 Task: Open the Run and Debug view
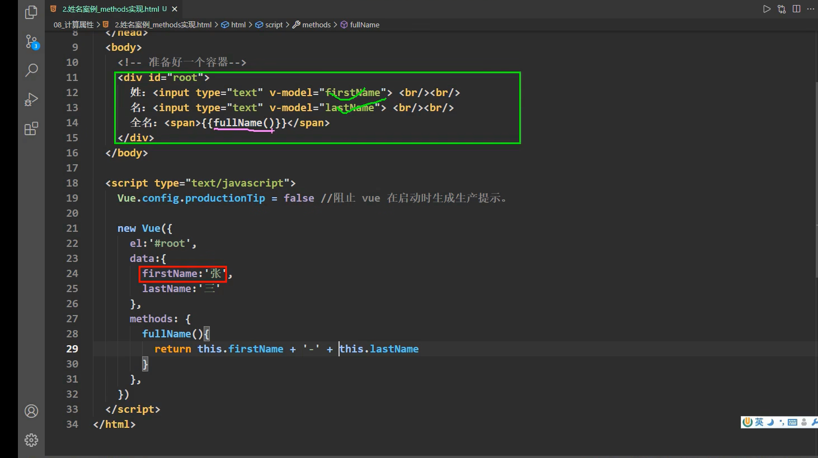(x=31, y=99)
